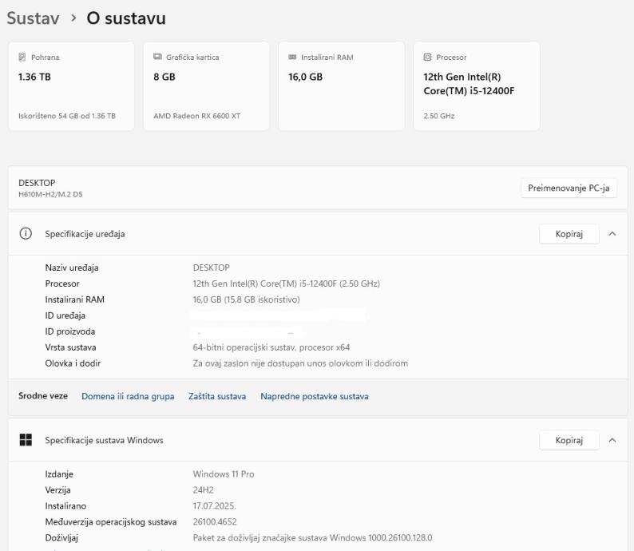Open the Domena ili radna grupa link
634x551 pixels.
click(x=128, y=397)
